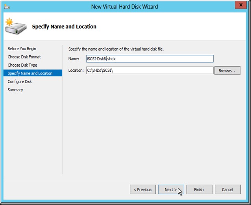Click the Name text field
This screenshot has width=251, height=205.
pos(149,59)
